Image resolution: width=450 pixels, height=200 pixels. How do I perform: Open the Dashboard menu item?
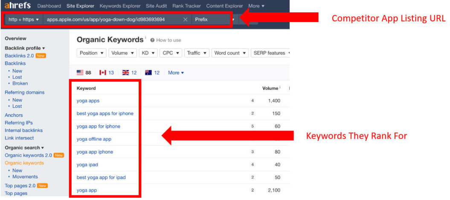click(x=49, y=6)
